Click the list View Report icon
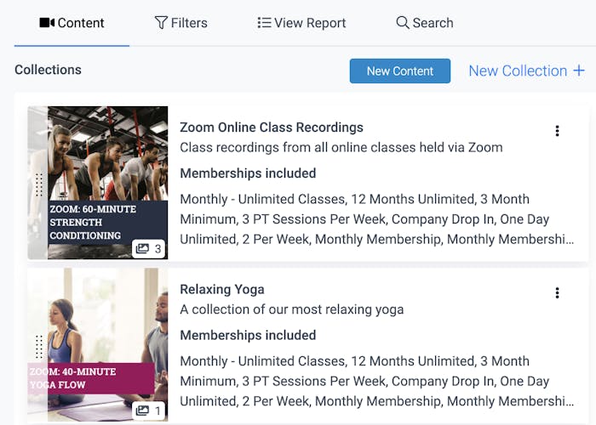The image size is (596, 425). click(x=264, y=23)
